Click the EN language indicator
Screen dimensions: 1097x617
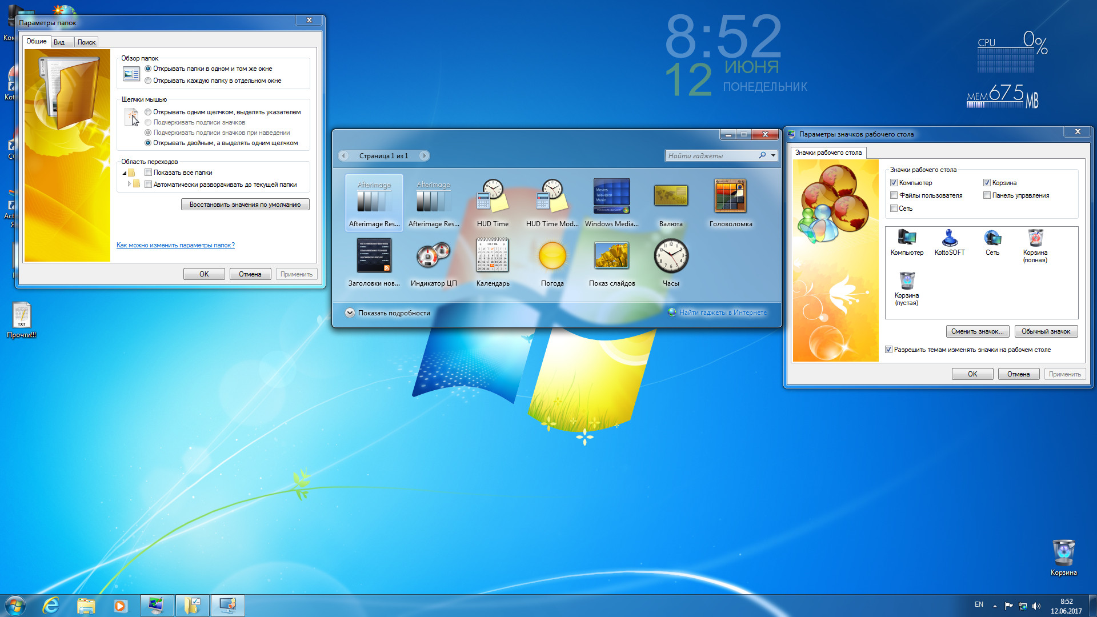pyautogui.click(x=979, y=604)
